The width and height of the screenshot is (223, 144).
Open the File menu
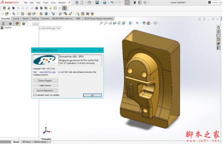26,3
